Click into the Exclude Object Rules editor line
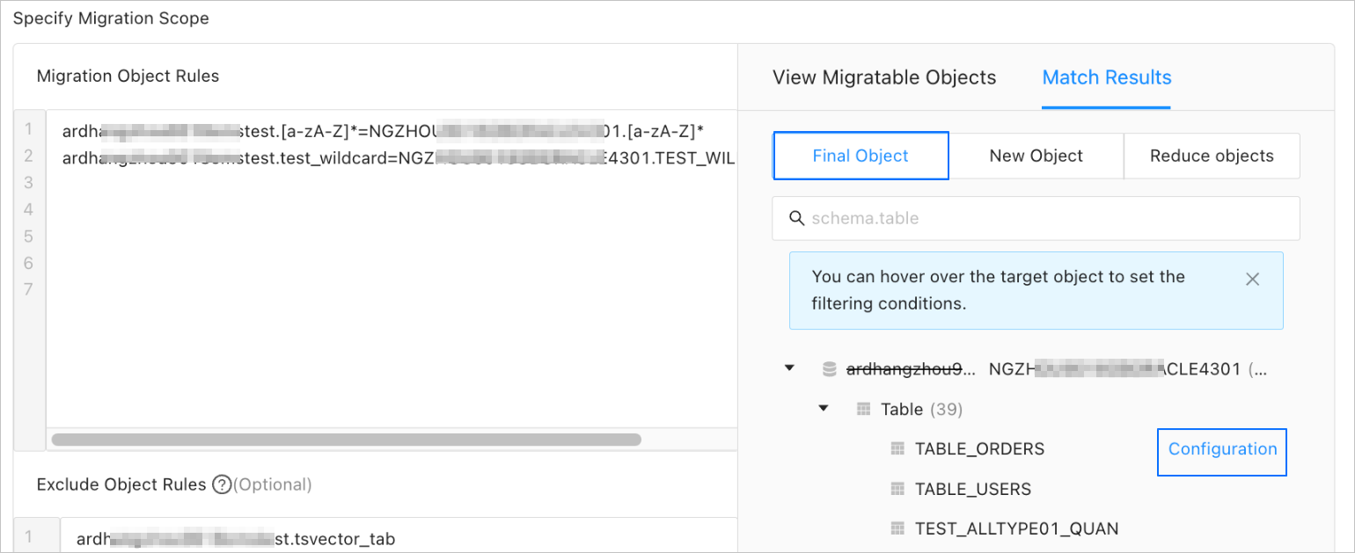 (396, 538)
